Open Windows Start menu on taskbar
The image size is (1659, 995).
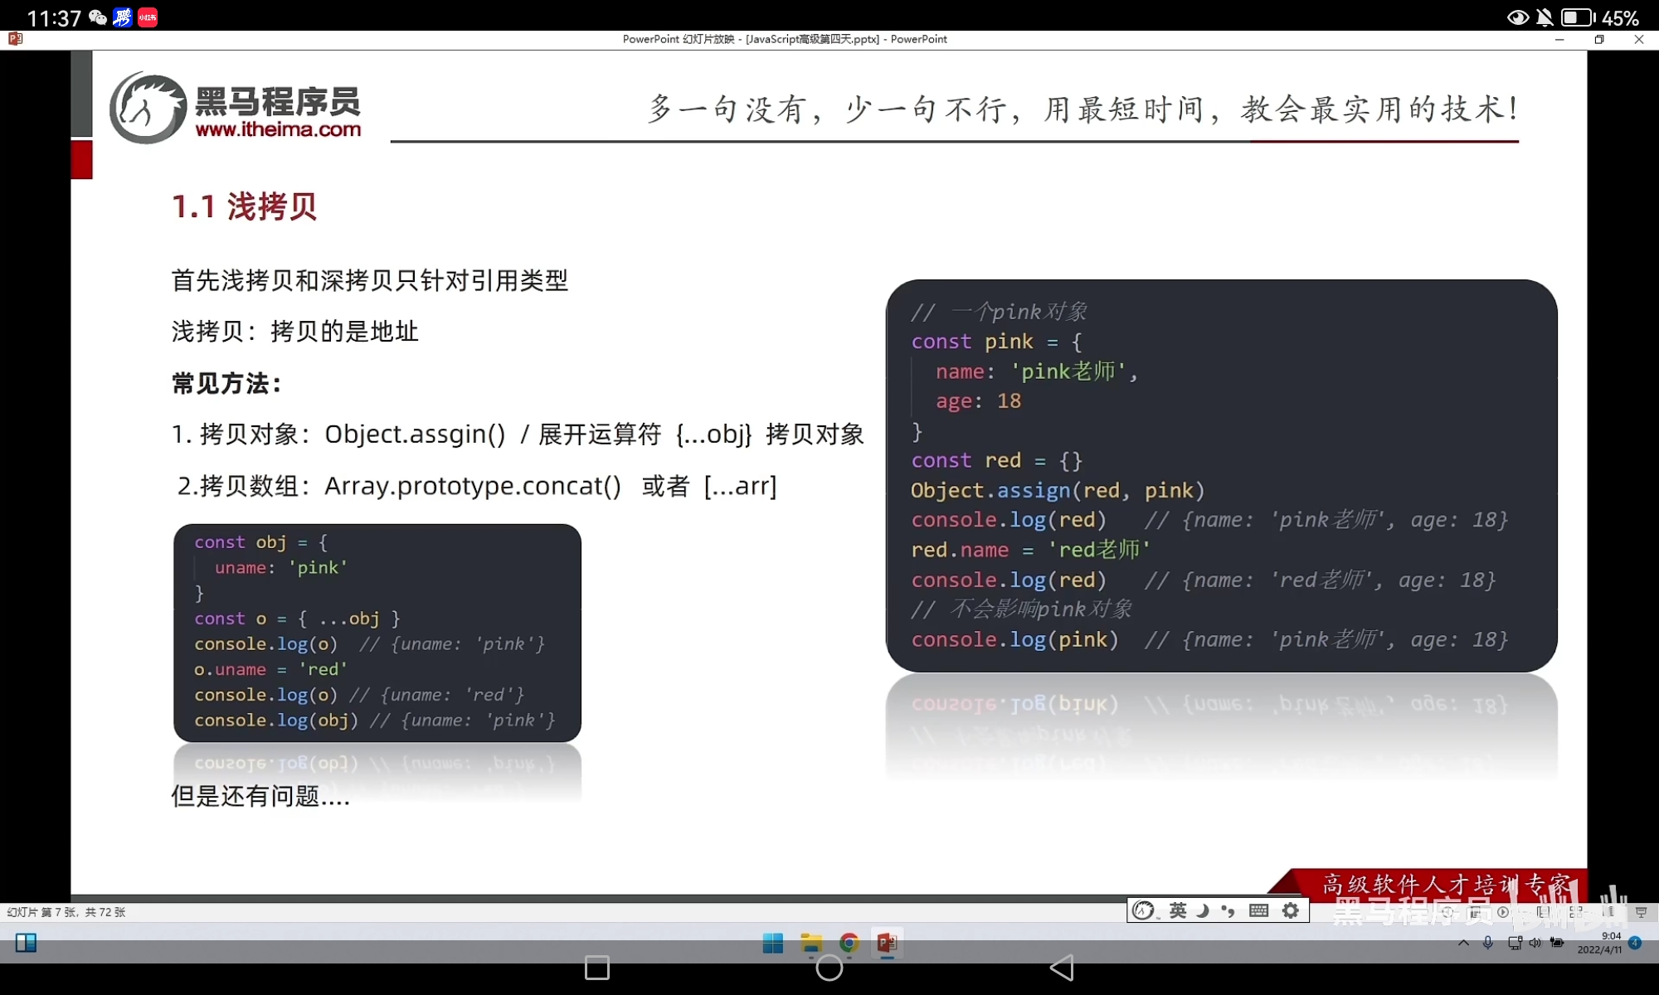(x=772, y=944)
